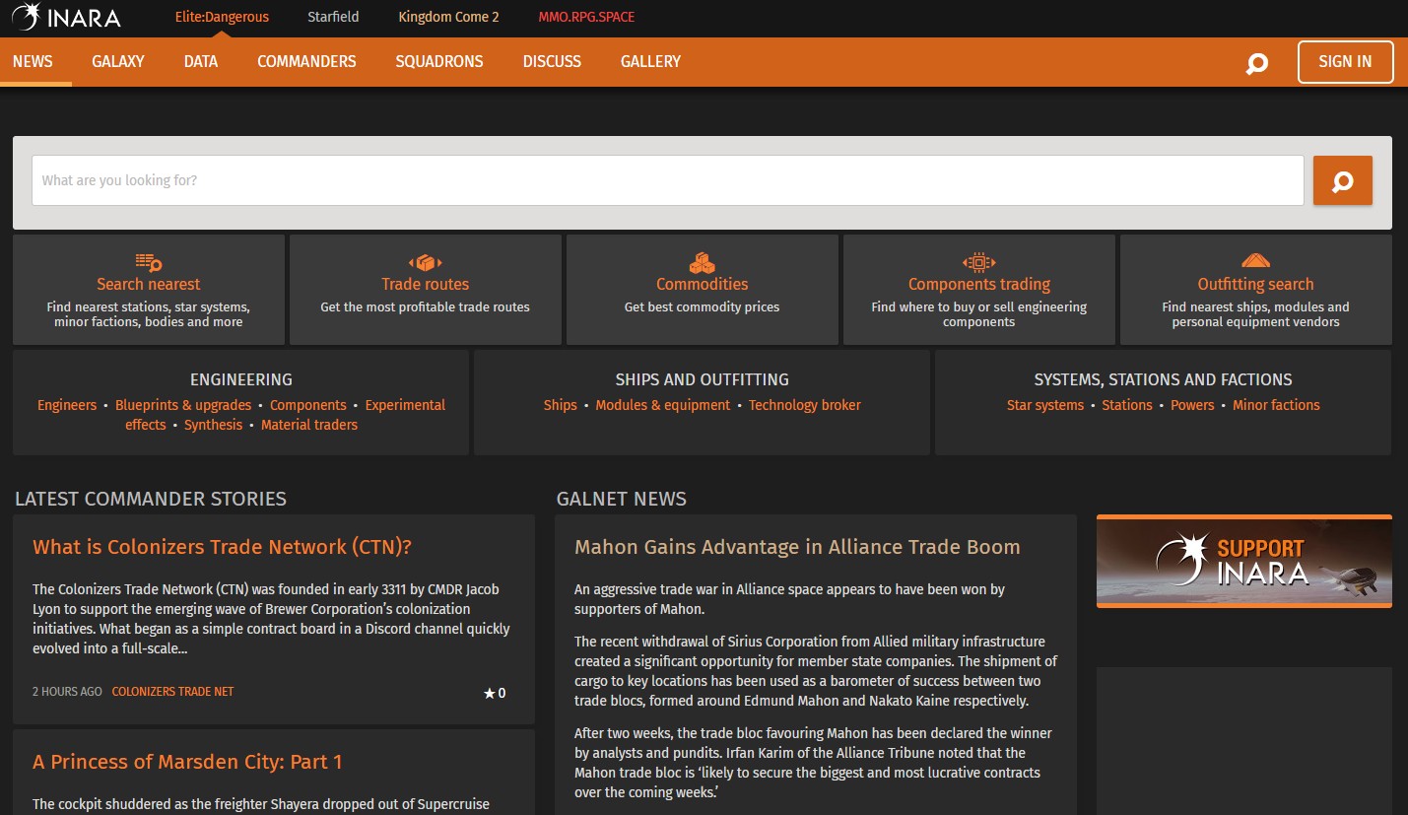Switch to the Elite:Dangerous game tab
Image resolution: width=1408 pixels, height=815 pixels.
coord(222,17)
